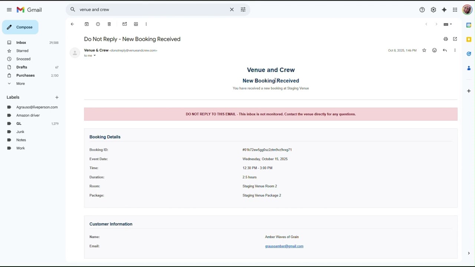Open Google Calendar side panel
This screenshot has height=267, width=475.
[469, 25]
